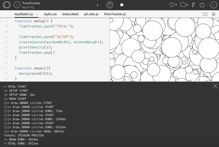Share the sketch with the export icon
This screenshot has height=147, width=219.
point(202,5)
